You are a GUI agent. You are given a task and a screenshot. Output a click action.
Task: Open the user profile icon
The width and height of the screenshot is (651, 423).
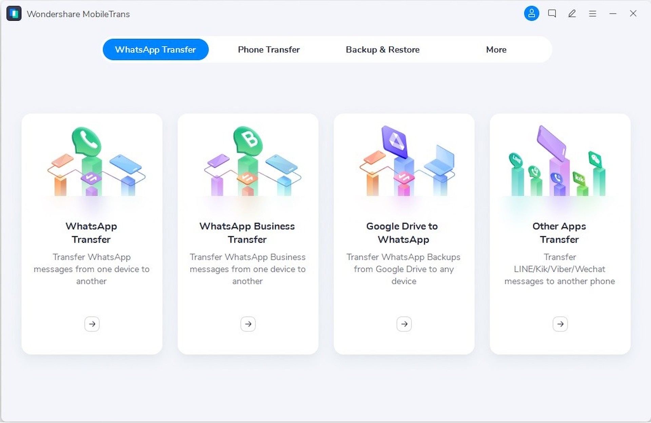tap(531, 13)
